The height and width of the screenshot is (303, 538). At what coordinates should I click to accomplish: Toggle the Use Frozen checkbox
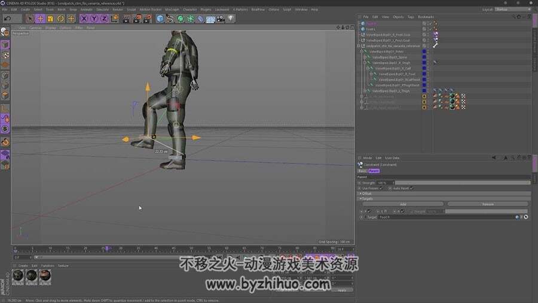(381, 188)
